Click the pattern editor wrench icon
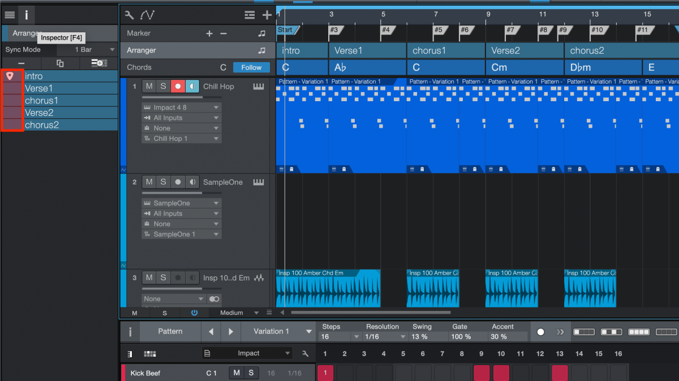 click(306, 354)
